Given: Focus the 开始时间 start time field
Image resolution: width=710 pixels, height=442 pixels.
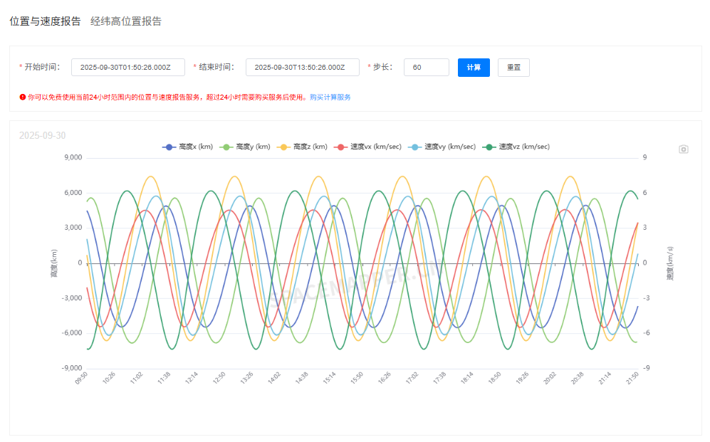Looking at the screenshot, I should 128,68.
